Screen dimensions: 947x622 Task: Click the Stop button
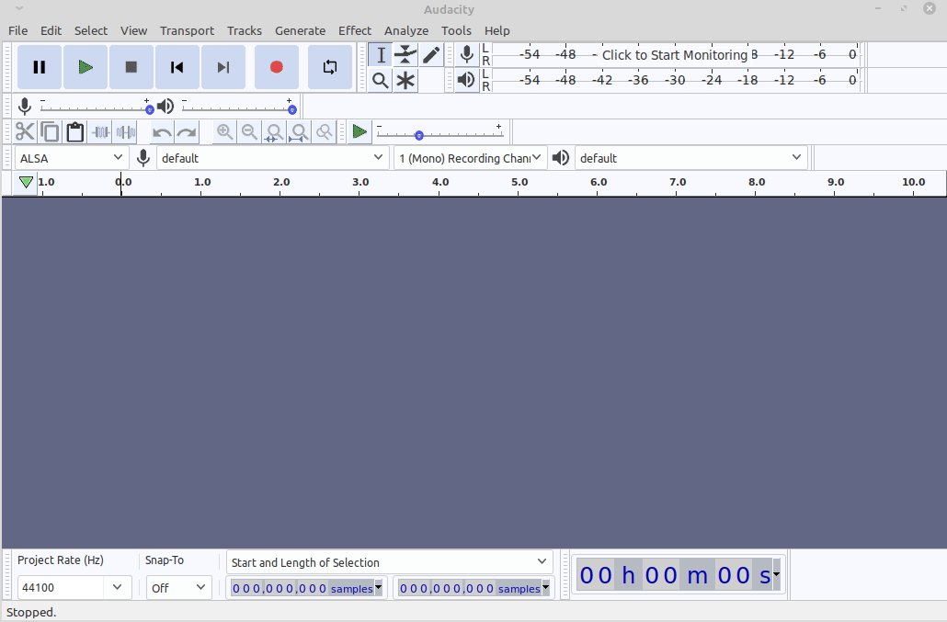click(131, 67)
